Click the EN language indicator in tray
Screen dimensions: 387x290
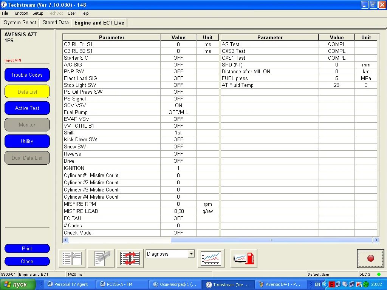[317, 284]
